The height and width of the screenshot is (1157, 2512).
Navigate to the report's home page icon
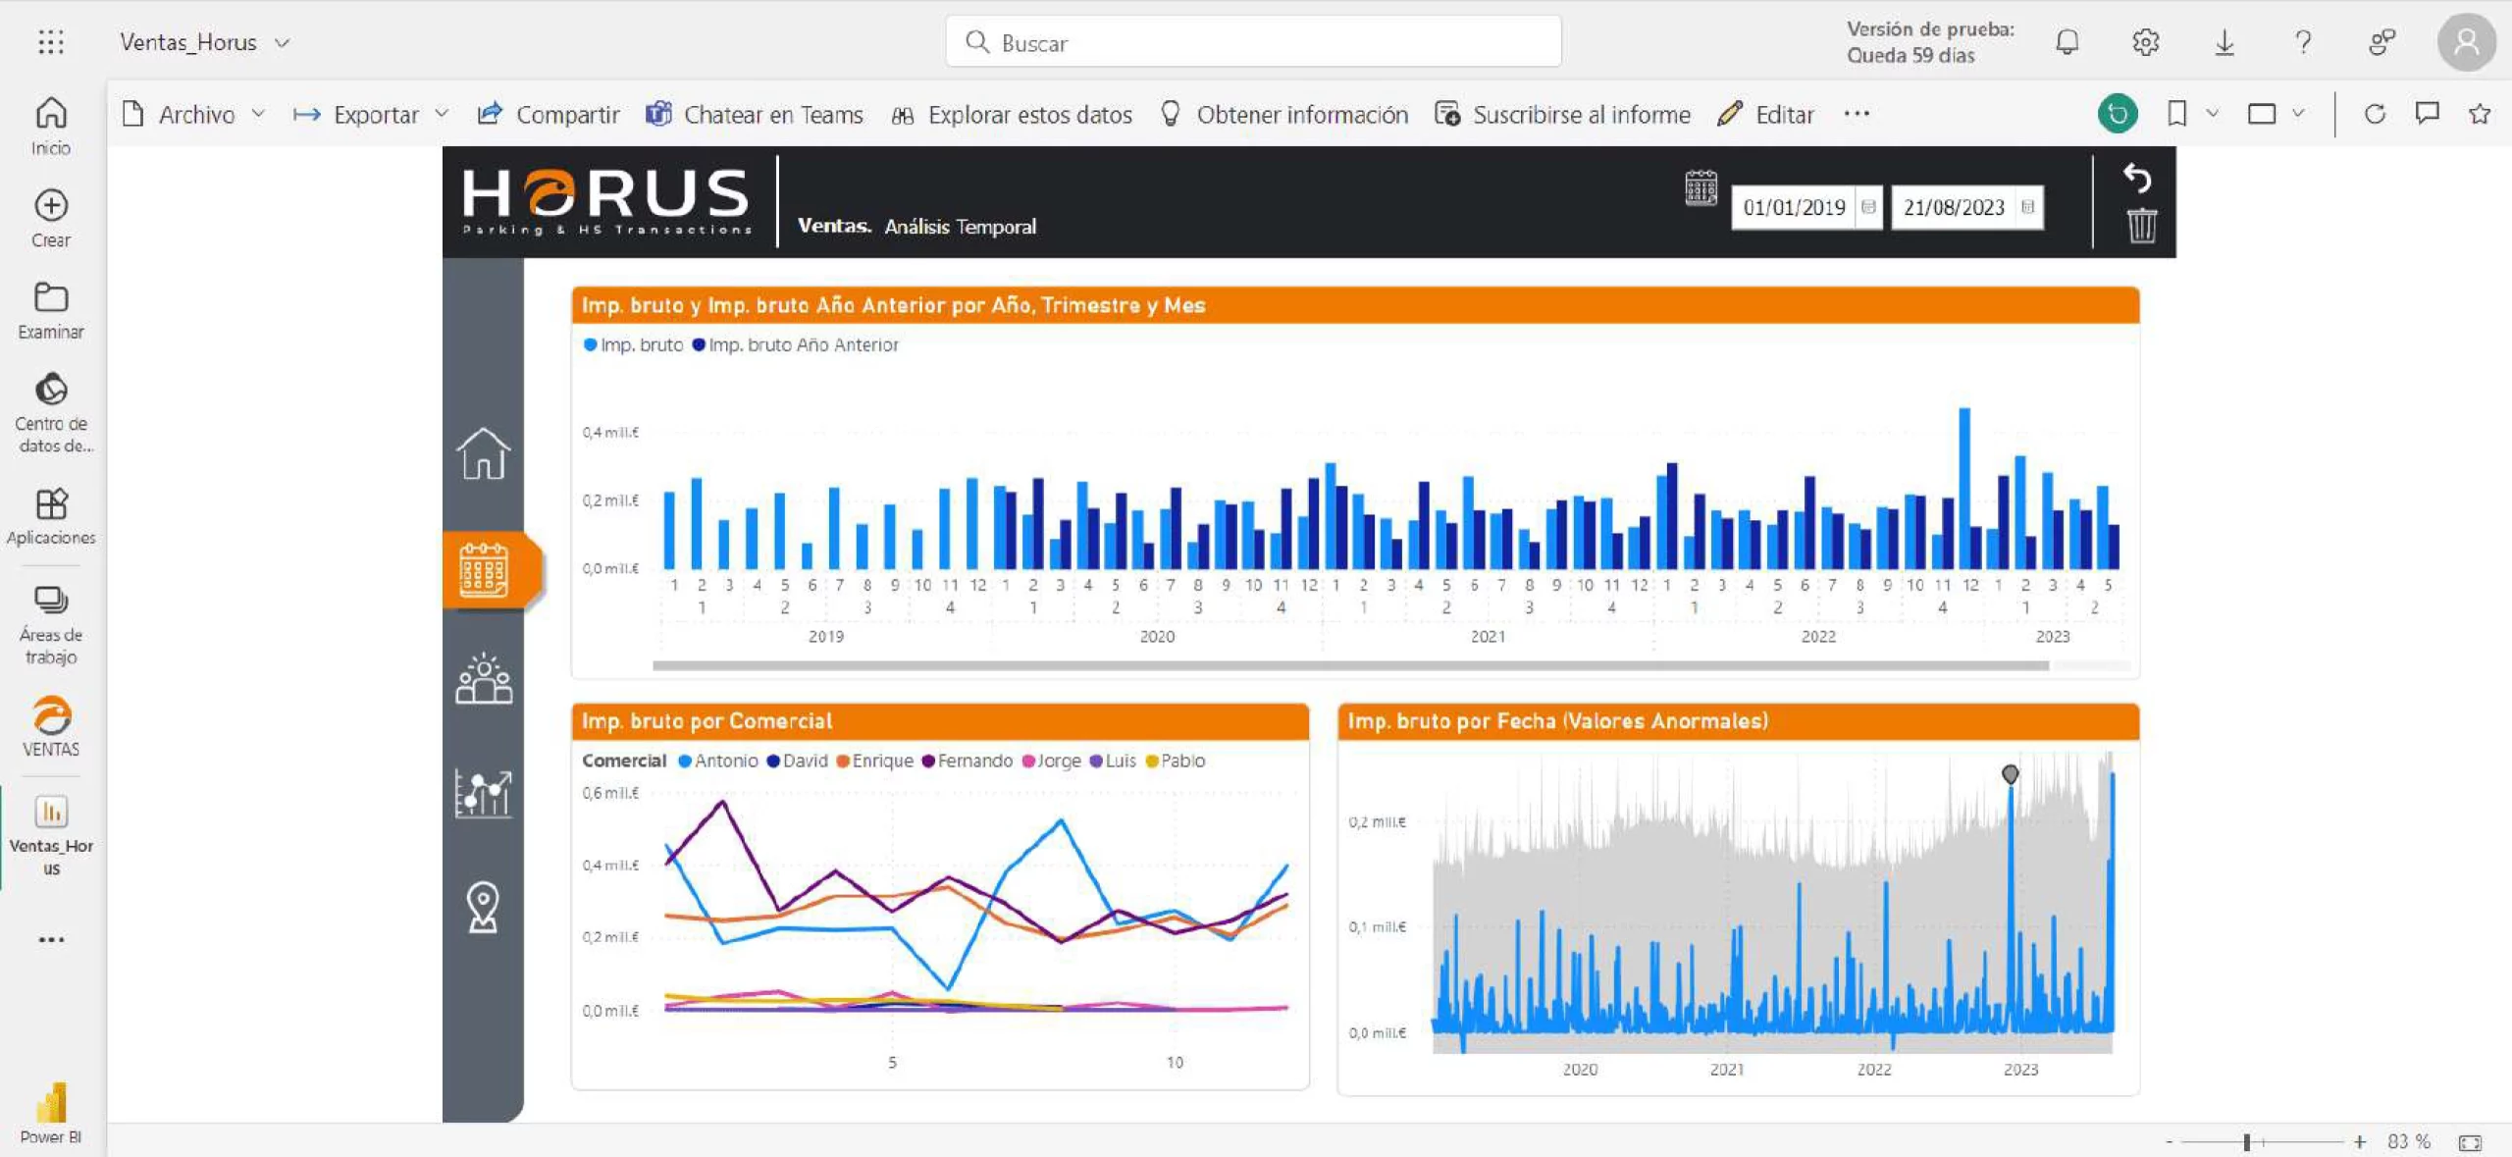click(482, 453)
